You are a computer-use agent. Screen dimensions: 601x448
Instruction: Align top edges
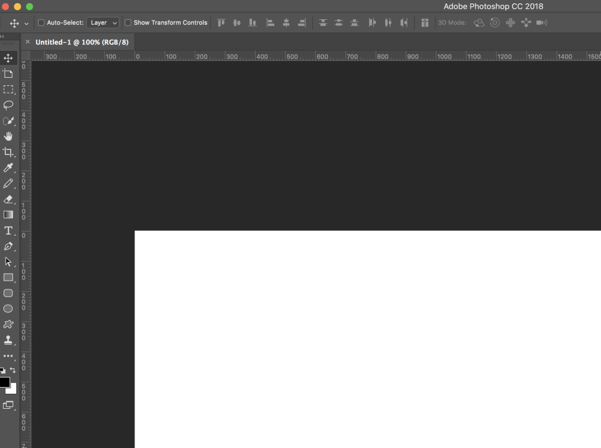(x=221, y=22)
